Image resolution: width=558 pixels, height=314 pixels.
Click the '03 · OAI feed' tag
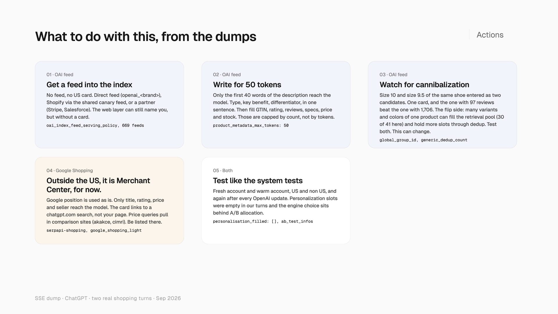393,75
